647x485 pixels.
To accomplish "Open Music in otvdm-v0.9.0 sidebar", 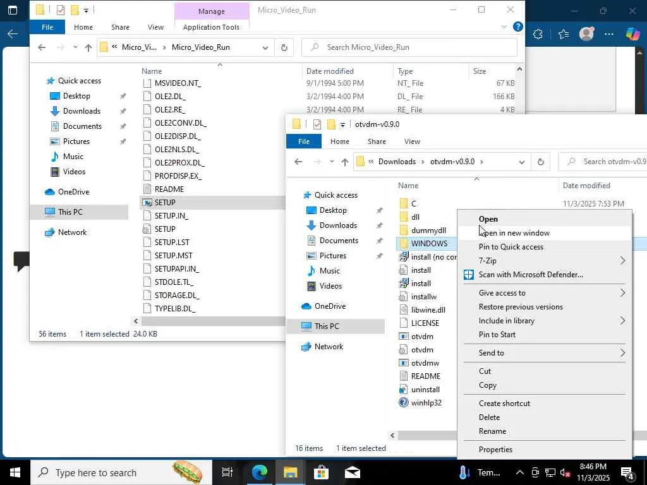I will coord(329,270).
